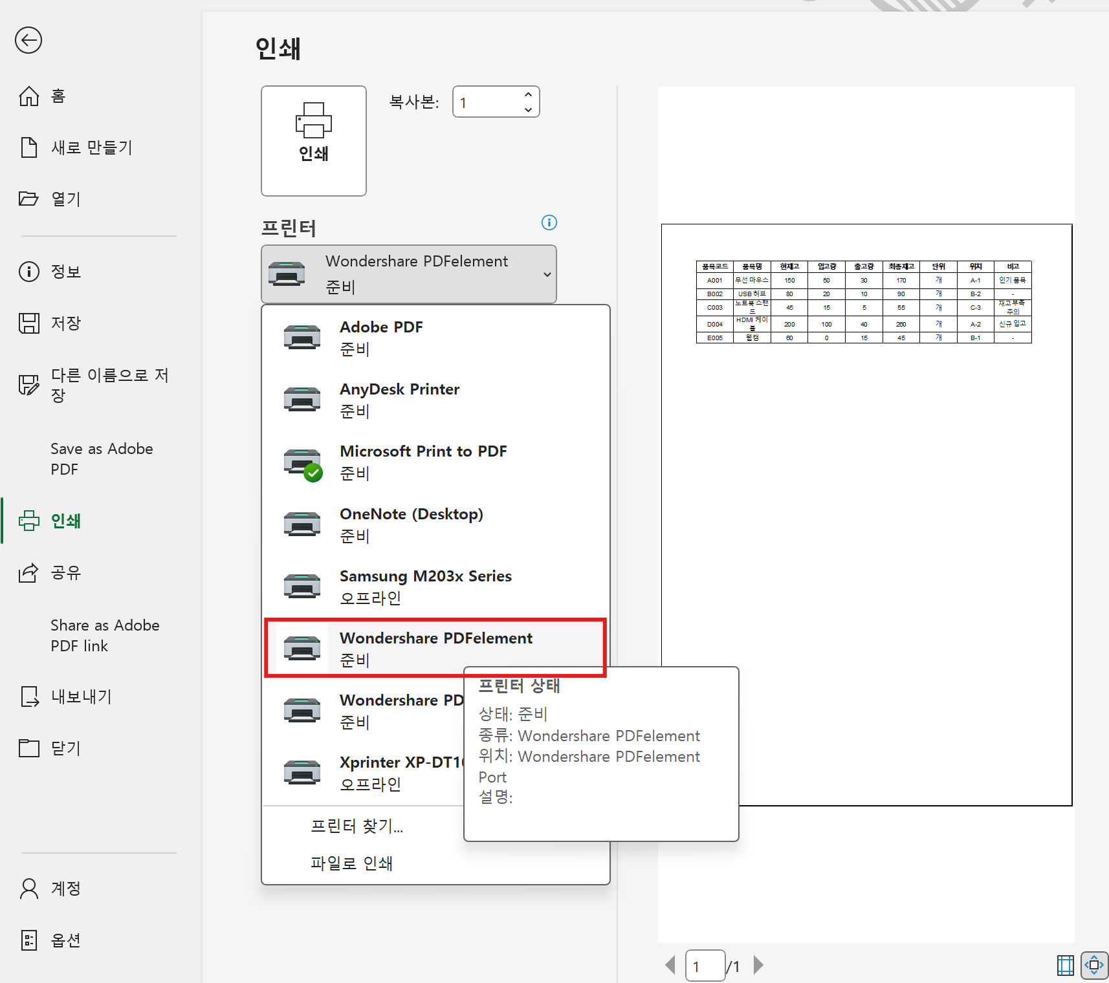Click the Adobe PDF printer icon
The width and height of the screenshot is (1109, 983).
tap(302, 337)
